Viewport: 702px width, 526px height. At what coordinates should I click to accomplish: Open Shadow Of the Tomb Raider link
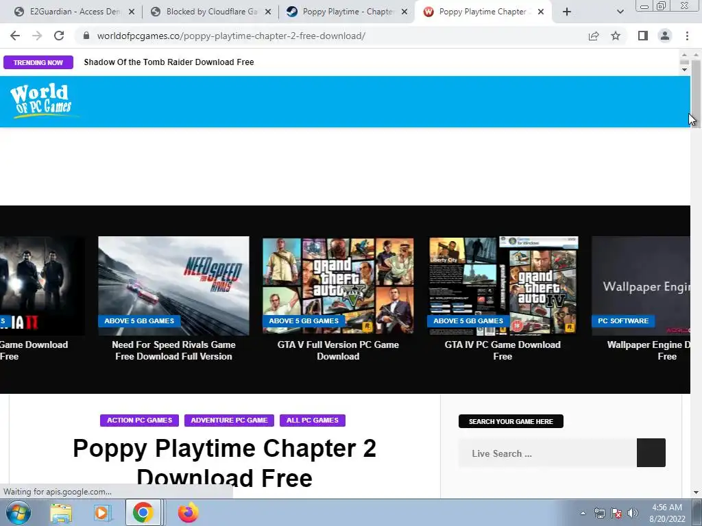pyautogui.click(x=169, y=62)
